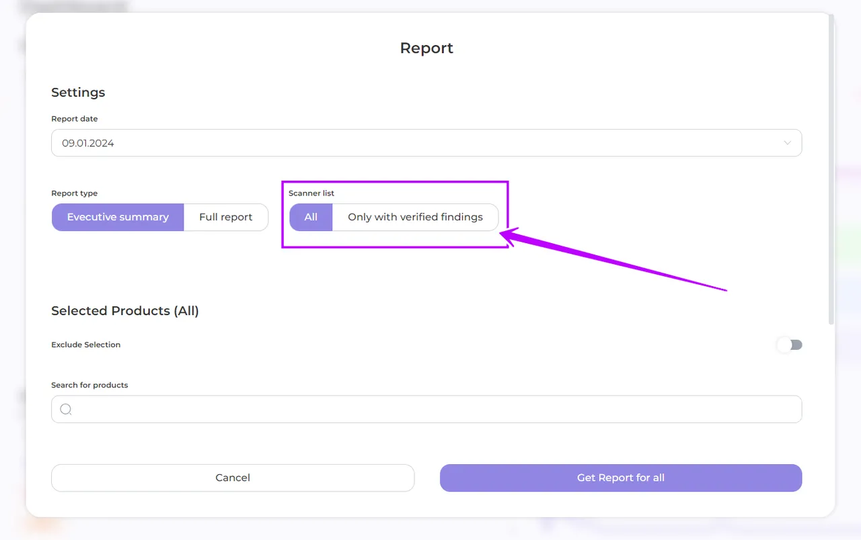Viewport: 861px width, 540px height.
Task: Click the magnifier icon in product search
Action: (x=66, y=409)
